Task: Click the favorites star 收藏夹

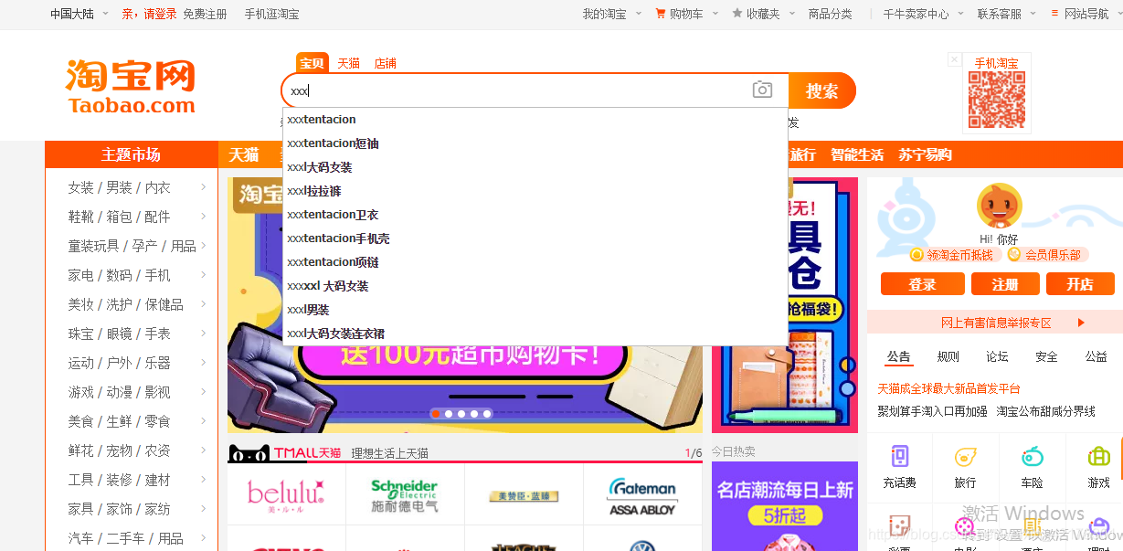Action: tap(737, 14)
